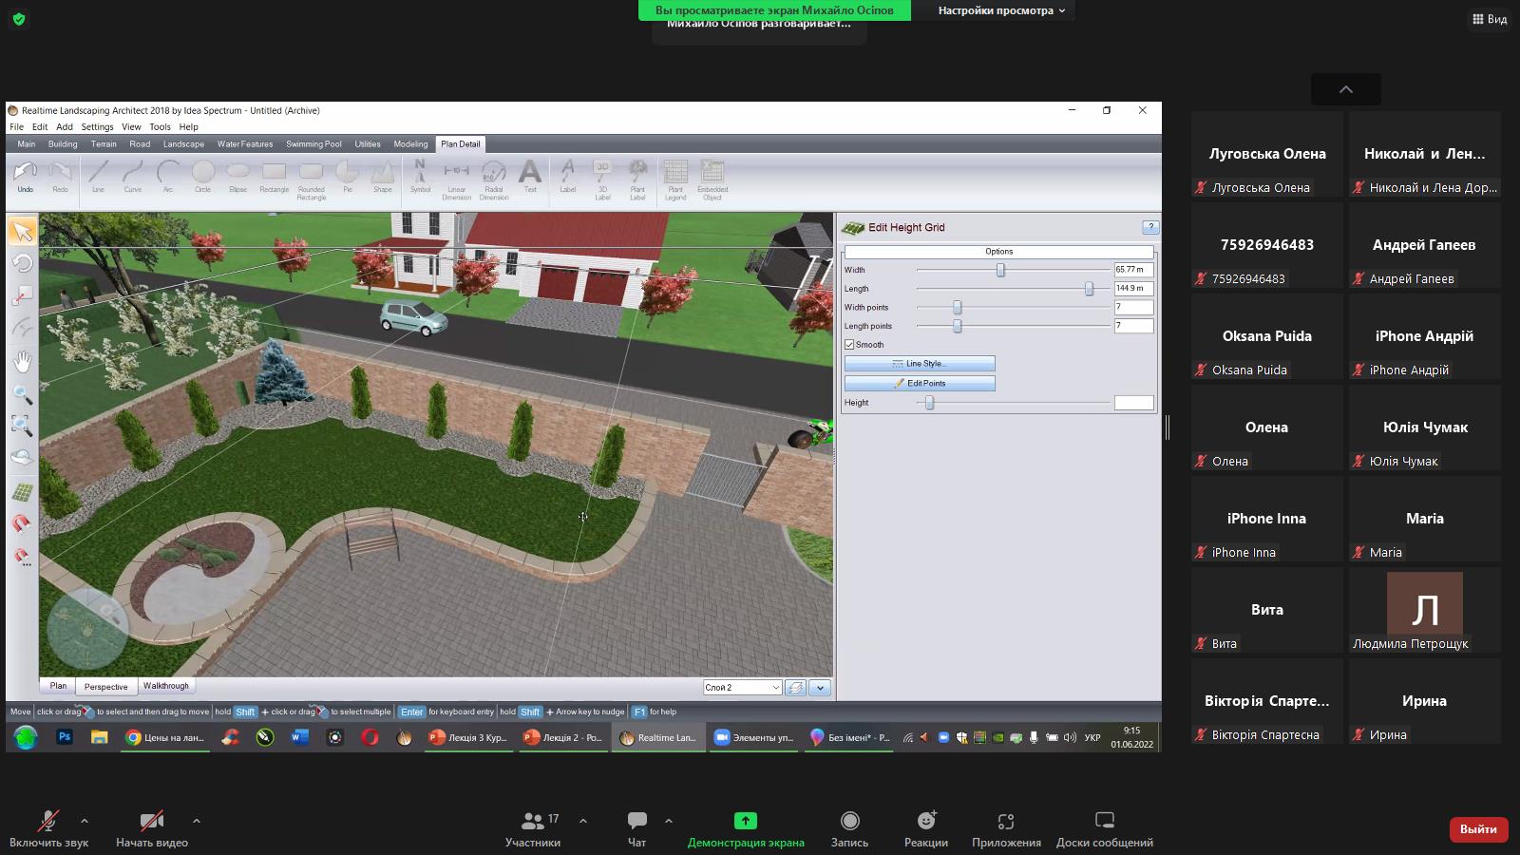Select the Pan hand tool in left toolbar
This screenshot has height=855, width=1520.
[x=22, y=361]
